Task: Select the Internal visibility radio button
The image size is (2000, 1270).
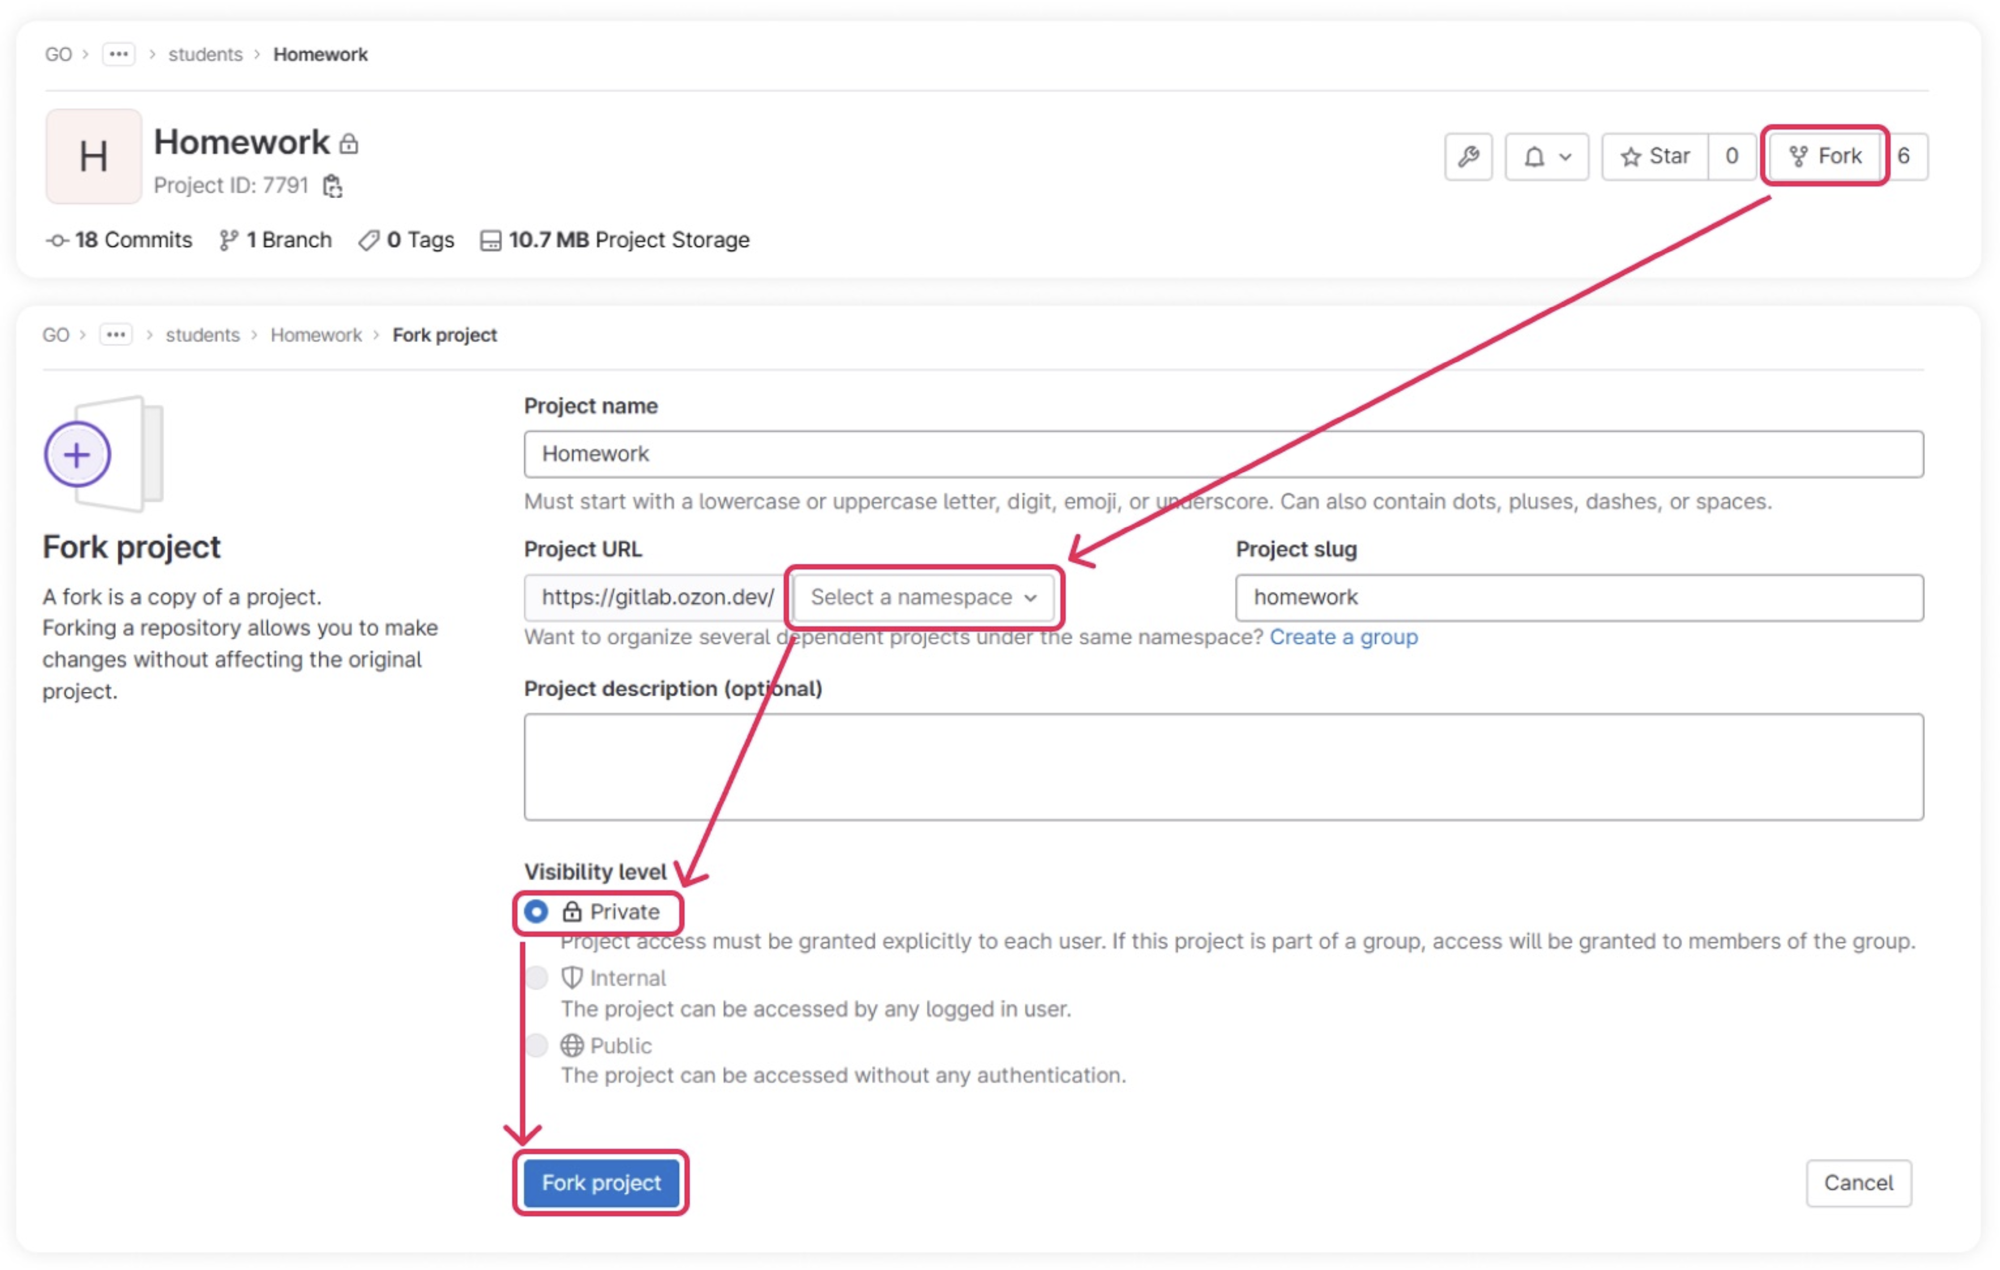Action: [x=537, y=978]
